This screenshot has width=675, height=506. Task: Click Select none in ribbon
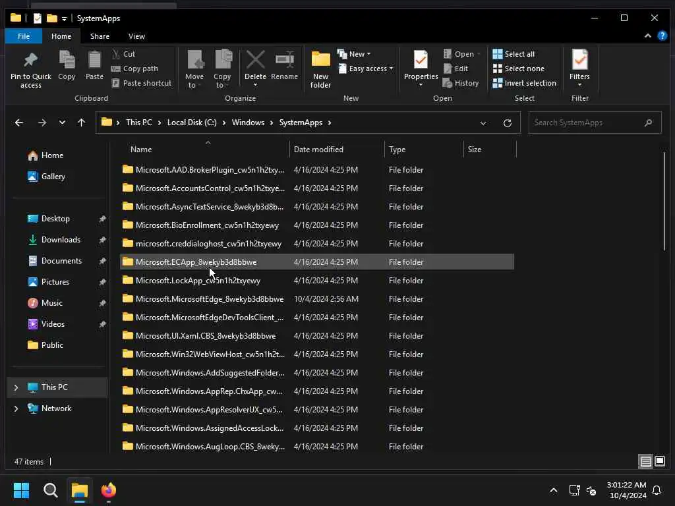pyautogui.click(x=518, y=69)
